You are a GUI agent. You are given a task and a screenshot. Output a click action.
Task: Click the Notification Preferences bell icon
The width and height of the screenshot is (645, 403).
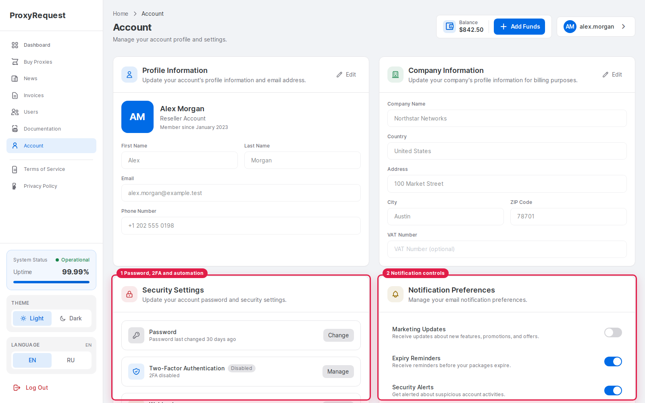[395, 294]
